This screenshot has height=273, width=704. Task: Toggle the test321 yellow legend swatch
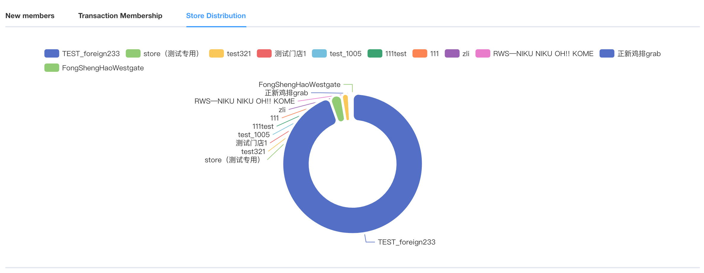216,54
